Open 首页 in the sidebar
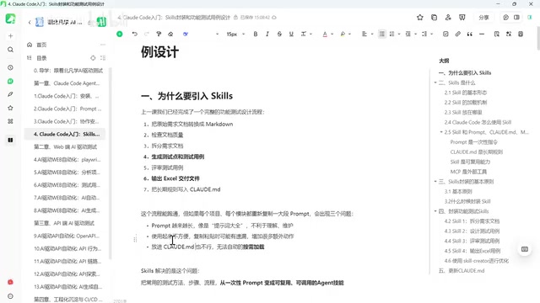Viewport: 540px width, 303px height. pos(41,45)
